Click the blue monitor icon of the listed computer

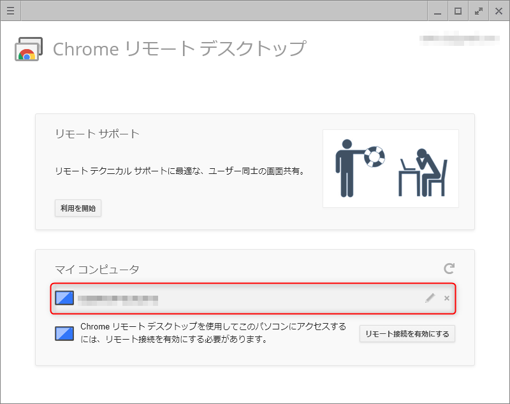64,298
